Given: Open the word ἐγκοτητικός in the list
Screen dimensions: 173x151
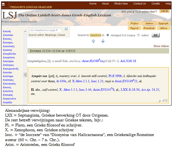Looking at the screenshot, I should (9, 84).
